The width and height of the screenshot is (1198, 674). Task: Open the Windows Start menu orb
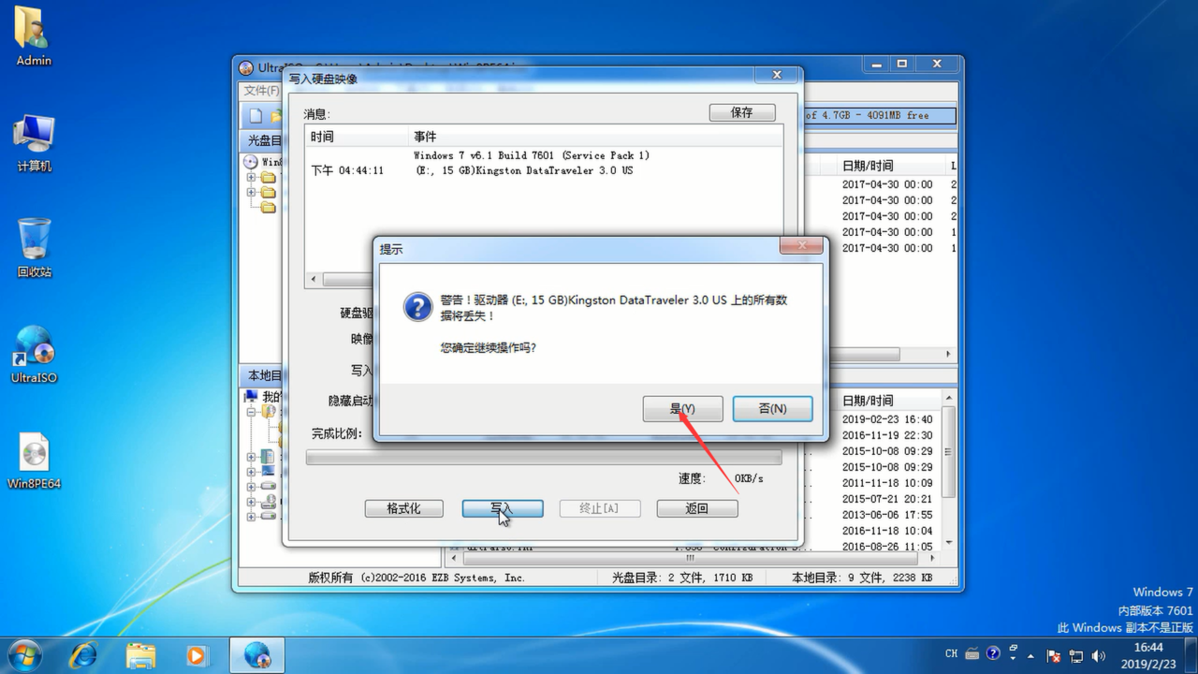[25, 654]
